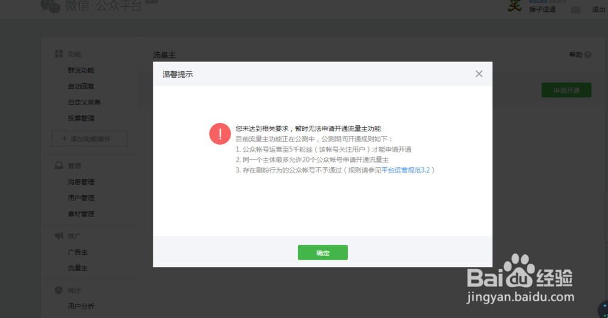
Task: Click the red exclamation warning icon
Action: click(220, 134)
